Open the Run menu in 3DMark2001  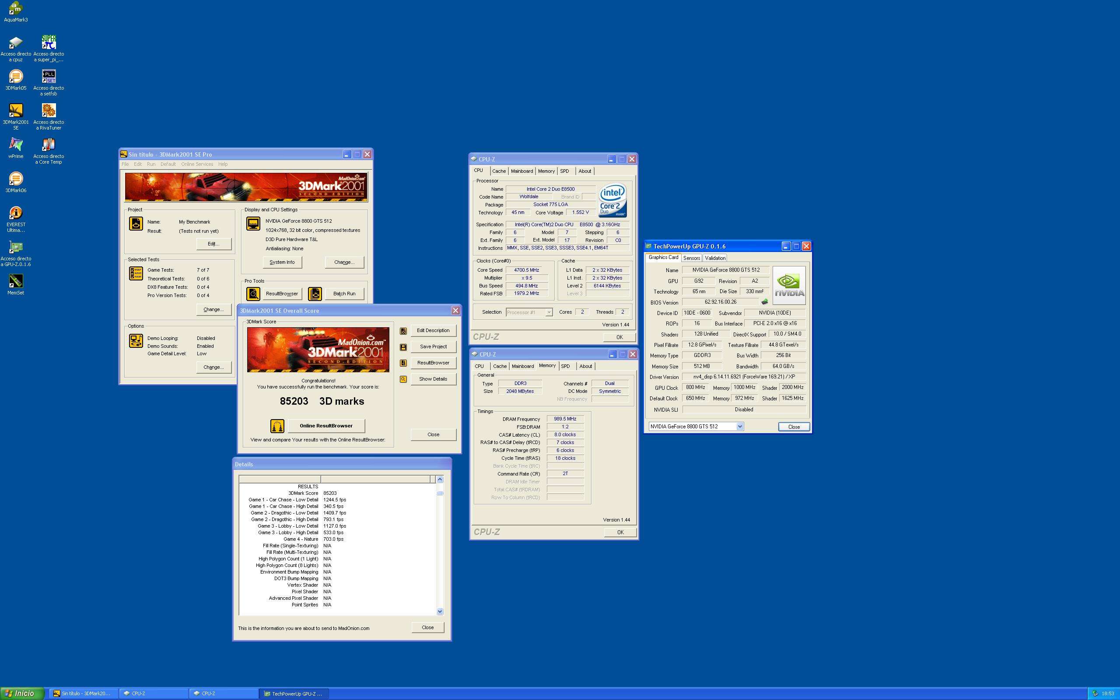click(x=151, y=164)
